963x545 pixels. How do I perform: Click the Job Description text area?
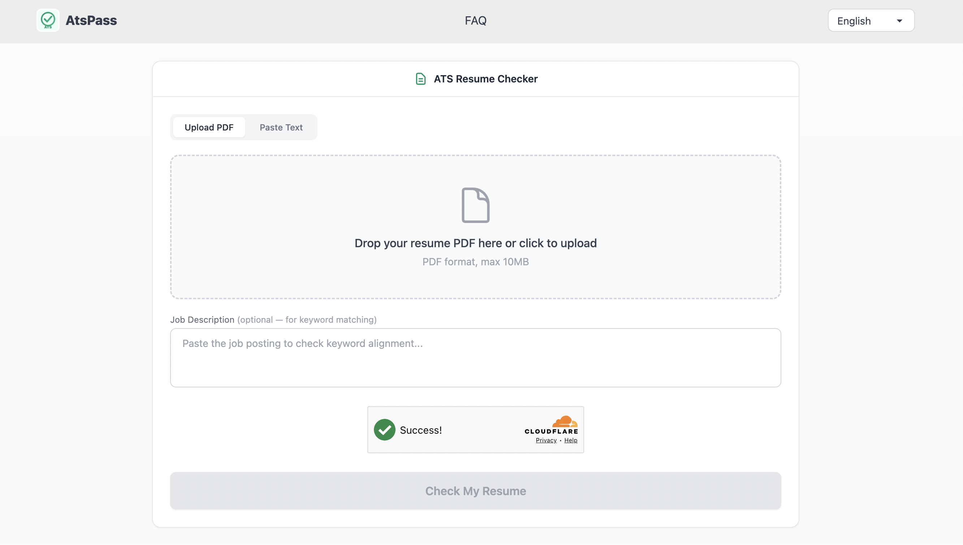475,357
